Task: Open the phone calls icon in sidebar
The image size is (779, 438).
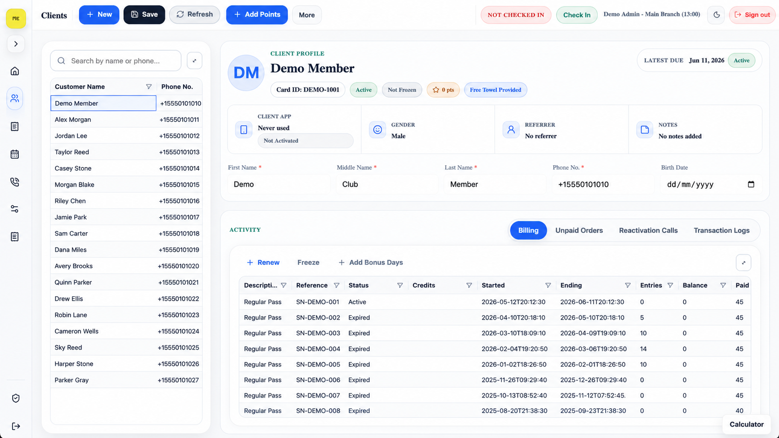Action: 15,182
